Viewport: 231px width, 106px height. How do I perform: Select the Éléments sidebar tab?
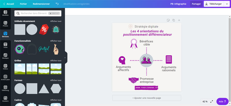(5, 35)
